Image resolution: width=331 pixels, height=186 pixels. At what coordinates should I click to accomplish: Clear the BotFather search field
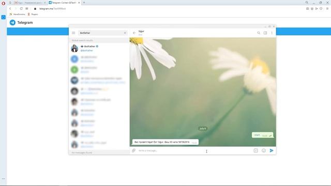pyautogui.click(x=125, y=33)
